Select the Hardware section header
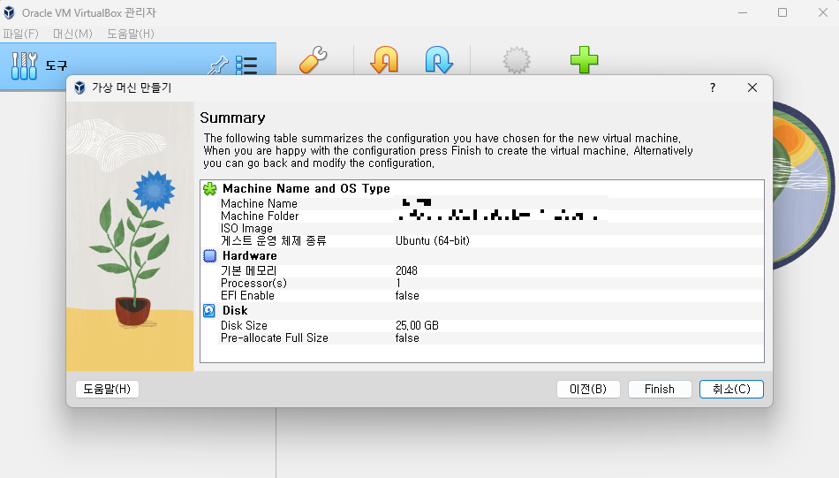The height and width of the screenshot is (478, 839). coord(249,256)
